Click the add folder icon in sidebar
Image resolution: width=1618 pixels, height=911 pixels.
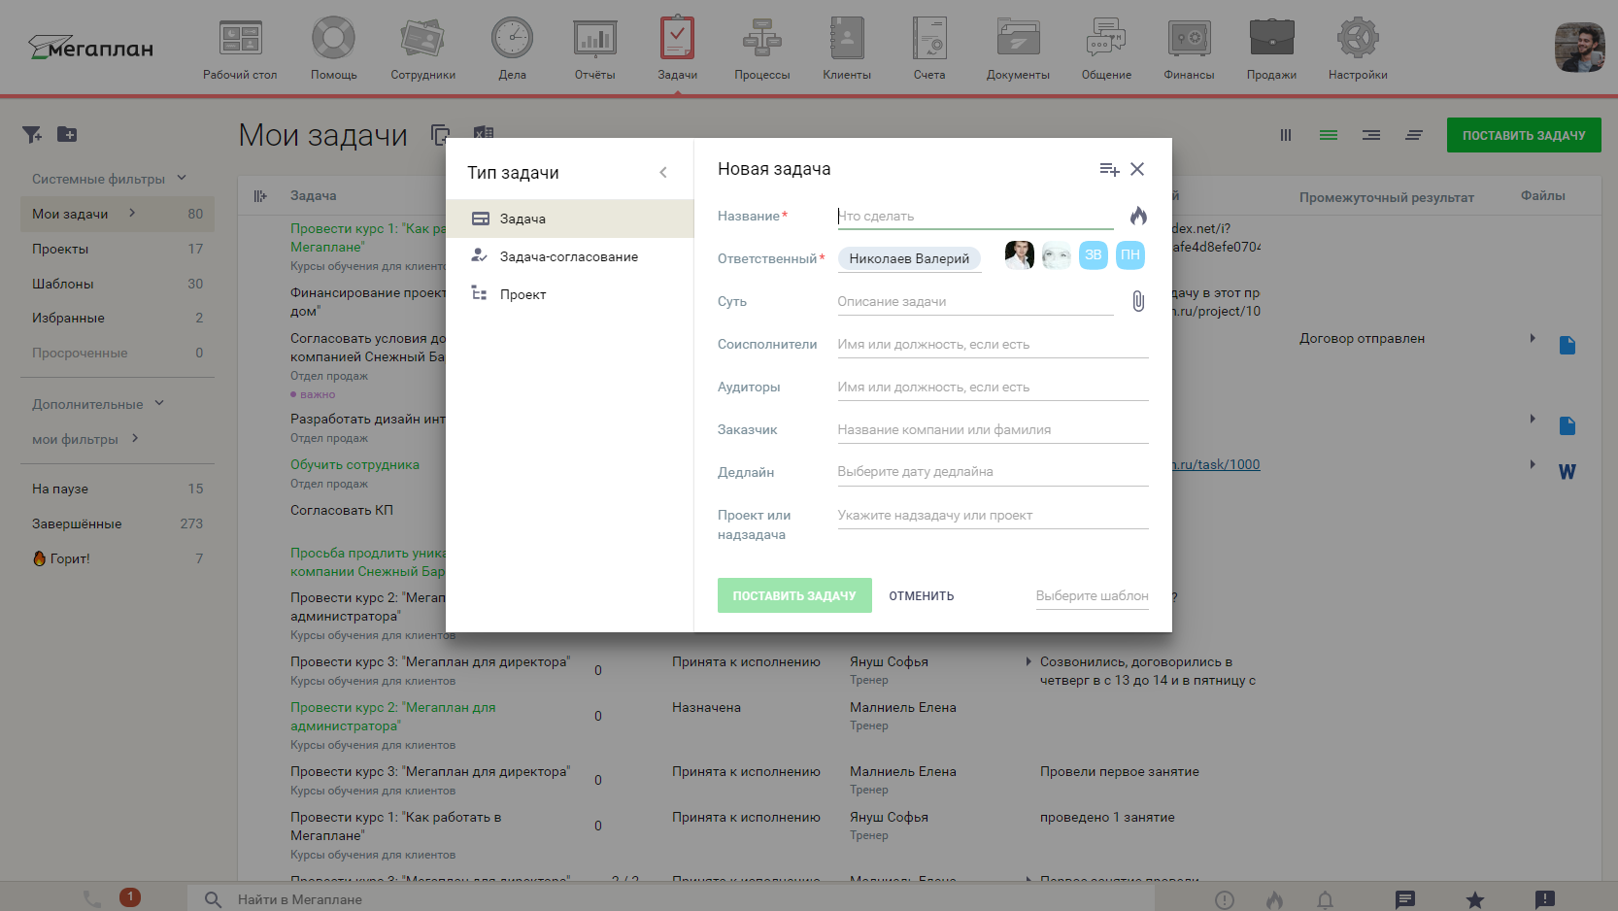pyautogui.click(x=67, y=134)
